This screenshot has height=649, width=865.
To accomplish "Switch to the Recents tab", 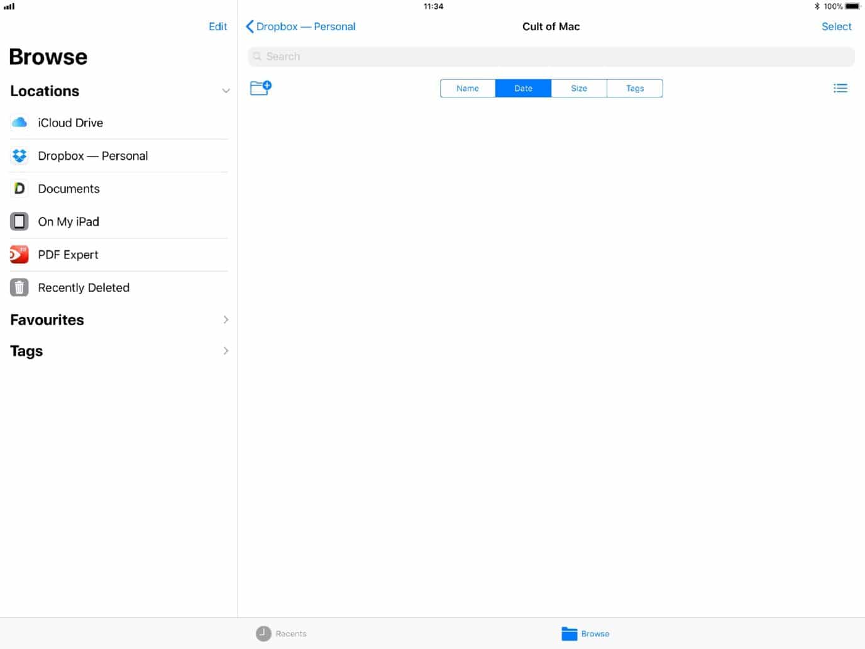I will [x=281, y=633].
